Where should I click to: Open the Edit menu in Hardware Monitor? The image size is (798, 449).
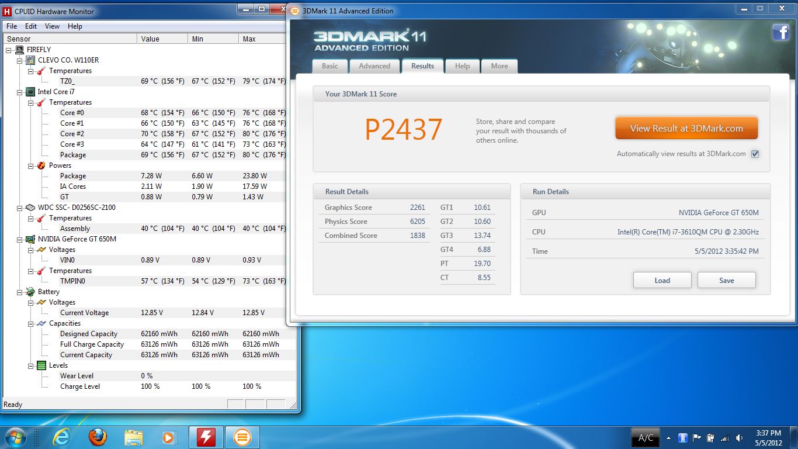coord(31,26)
